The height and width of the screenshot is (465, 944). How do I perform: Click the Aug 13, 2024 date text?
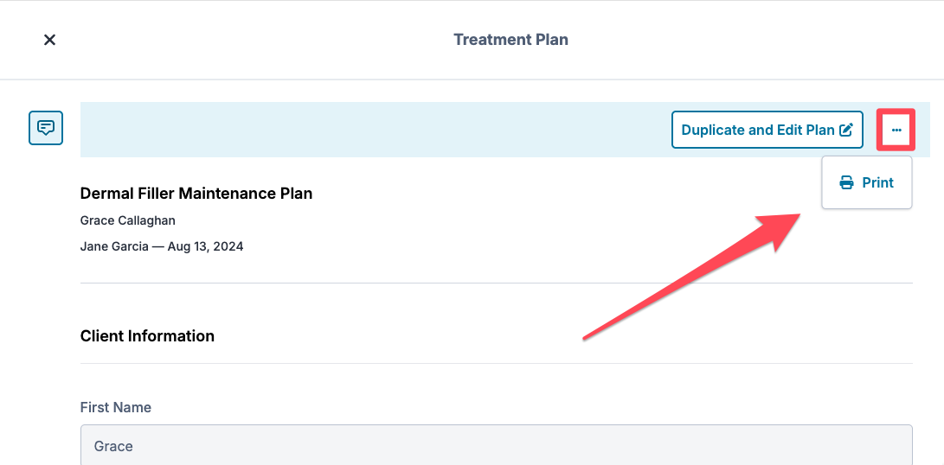tap(205, 246)
